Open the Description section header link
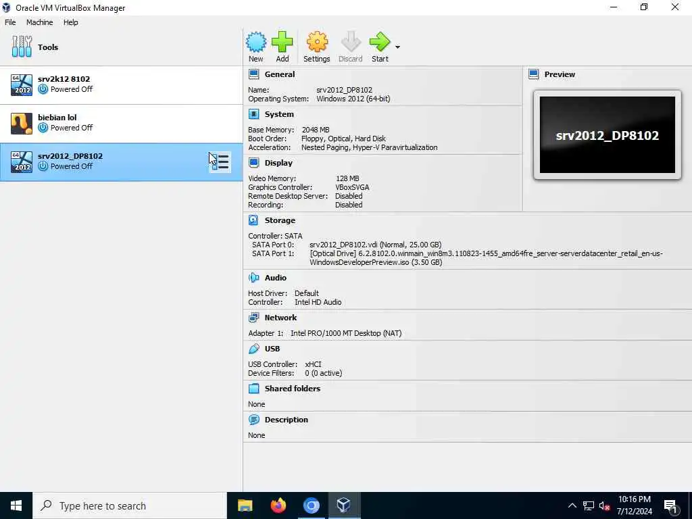Viewport: 692px width, 519px height. pyautogui.click(x=287, y=420)
